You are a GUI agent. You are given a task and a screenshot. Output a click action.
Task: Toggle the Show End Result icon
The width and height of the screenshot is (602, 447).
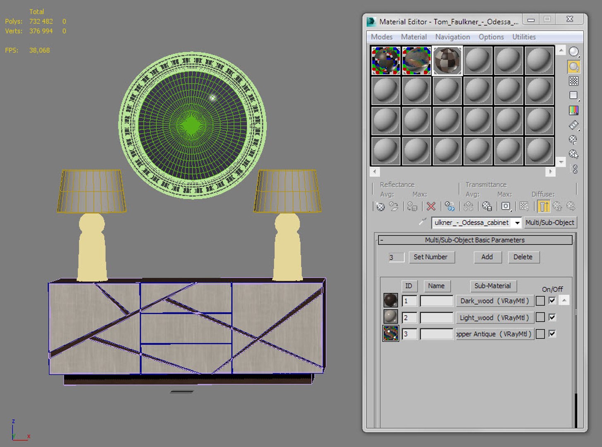coord(544,206)
